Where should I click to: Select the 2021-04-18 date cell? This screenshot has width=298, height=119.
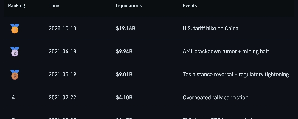point(63,52)
